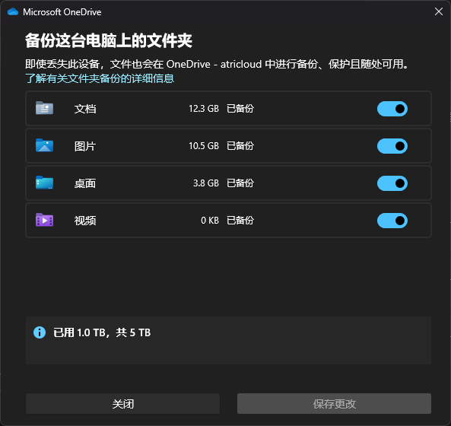The height and width of the screenshot is (426, 451).
Task: Select the 文档 folder label
Action: (85, 109)
